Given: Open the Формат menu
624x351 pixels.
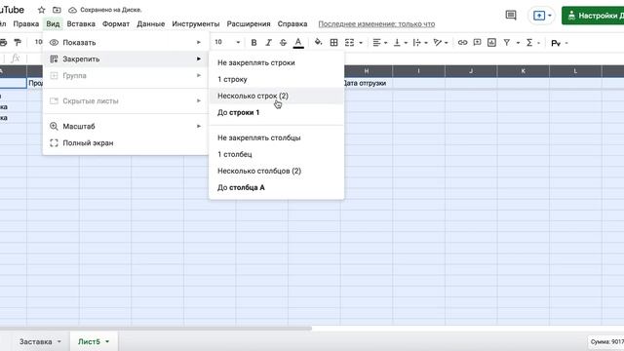Looking at the screenshot, I should coord(116,23).
